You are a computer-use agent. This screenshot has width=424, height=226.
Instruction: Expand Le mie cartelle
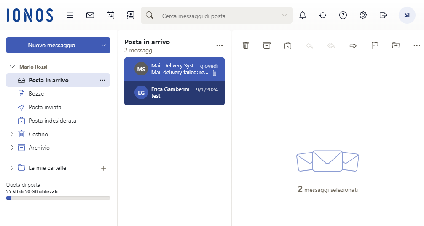12,168
